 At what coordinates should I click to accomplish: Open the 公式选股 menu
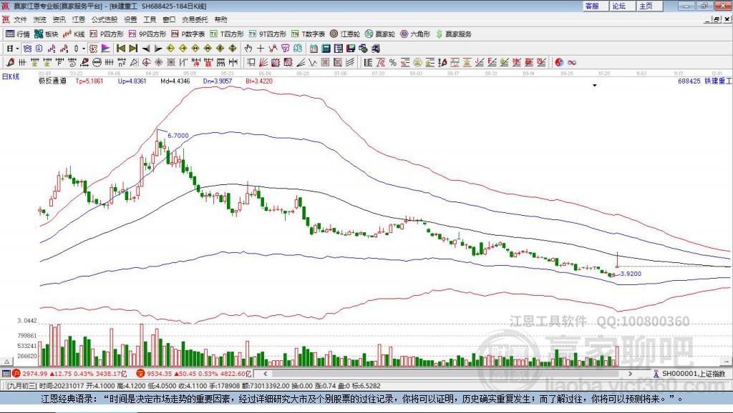[105, 19]
